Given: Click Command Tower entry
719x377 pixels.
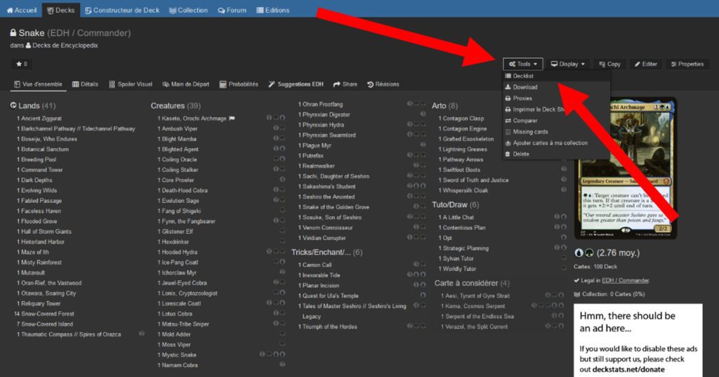Looking at the screenshot, I should [x=41, y=170].
